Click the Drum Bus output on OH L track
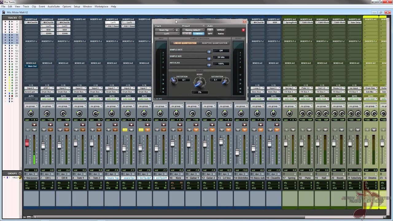The width and height of the screenshot is (393, 221). click(47, 92)
